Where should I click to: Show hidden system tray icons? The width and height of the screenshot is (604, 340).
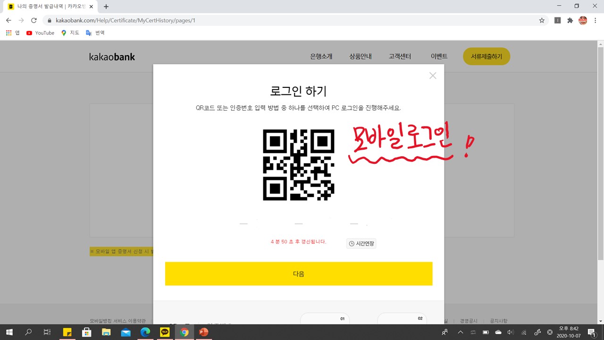pyautogui.click(x=461, y=332)
